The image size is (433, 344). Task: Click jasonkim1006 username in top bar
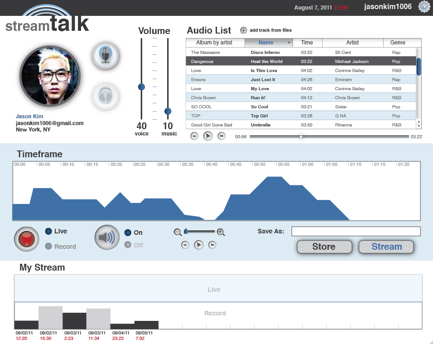click(388, 7)
